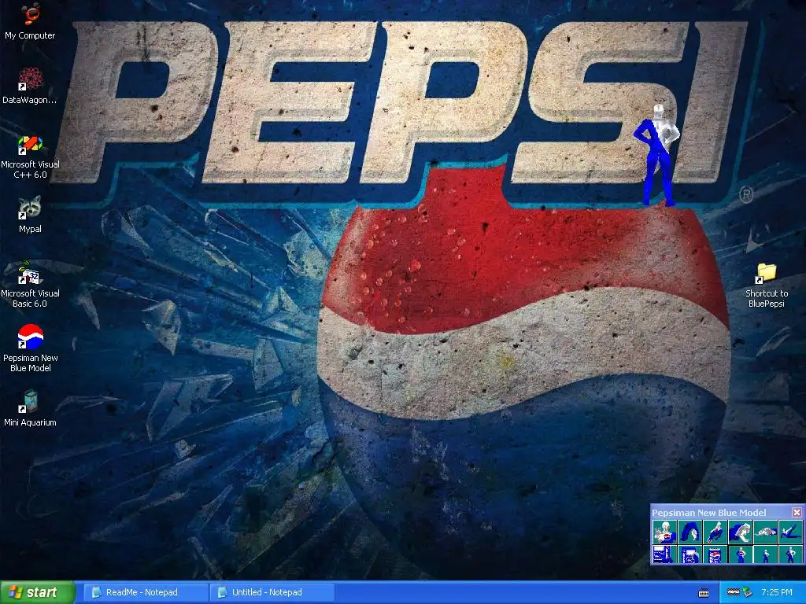The width and height of the screenshot is (806, 604).
Task: Choose the Pepsiman lying flat pose
Action: [x=765, y=532]
